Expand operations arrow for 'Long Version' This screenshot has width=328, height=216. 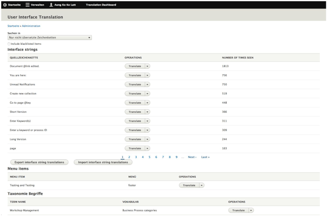click(x=147, y=139)
